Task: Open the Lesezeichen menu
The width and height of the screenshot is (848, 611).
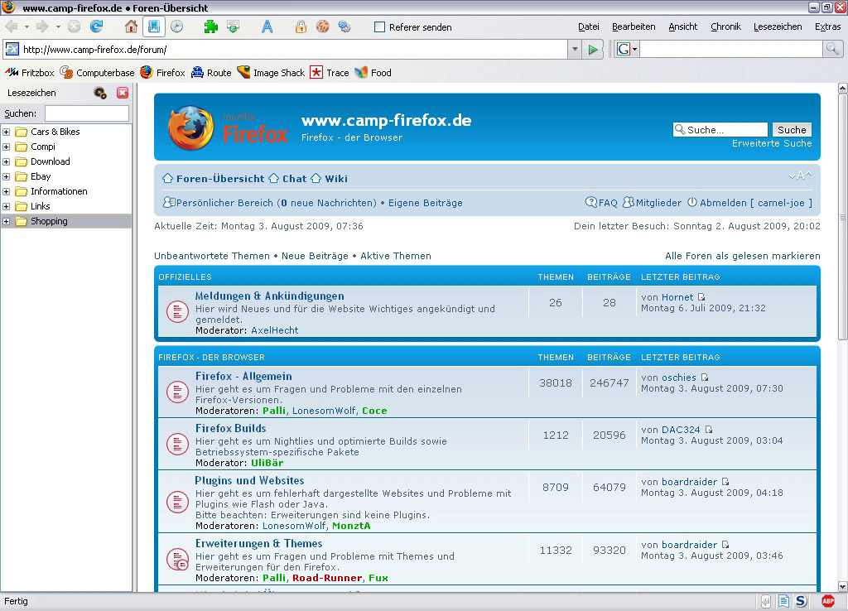Action: (x=778, y=26)
